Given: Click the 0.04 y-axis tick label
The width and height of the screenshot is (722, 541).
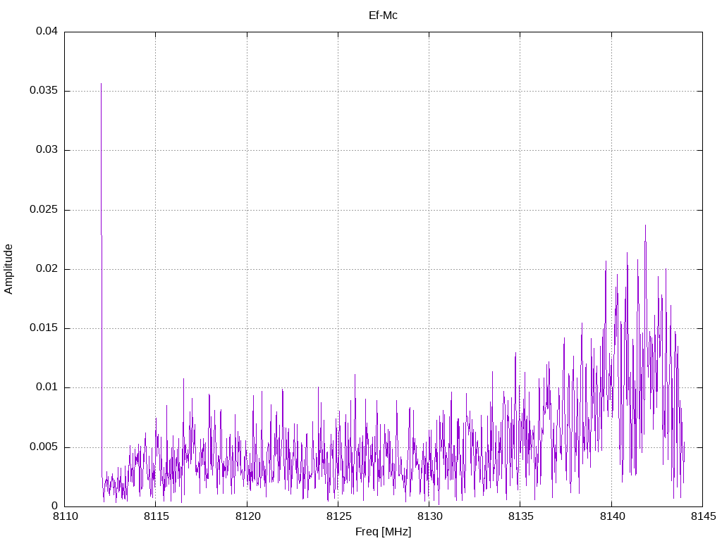Looking at the screenshot, I should (47, 32).
